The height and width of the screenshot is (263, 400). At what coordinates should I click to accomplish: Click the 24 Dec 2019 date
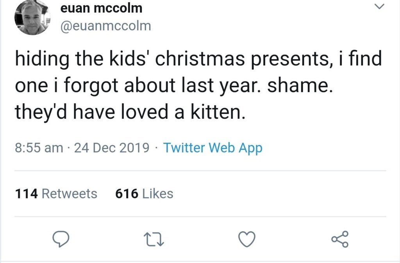[x=111, y=148]
